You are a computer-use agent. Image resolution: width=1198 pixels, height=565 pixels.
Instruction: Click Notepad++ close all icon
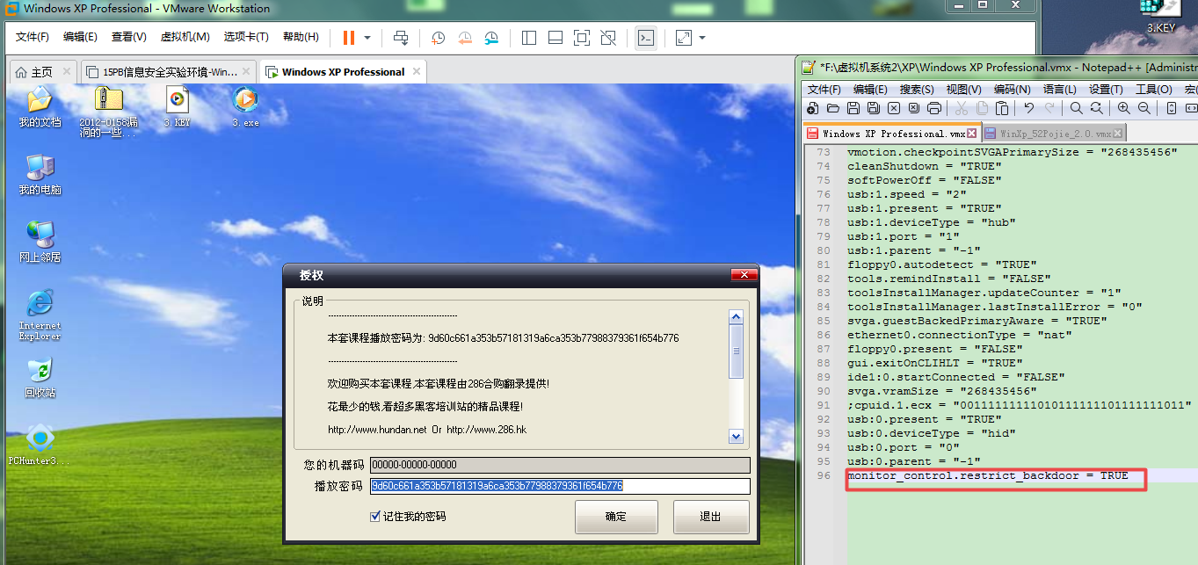[x=914, y=108]
